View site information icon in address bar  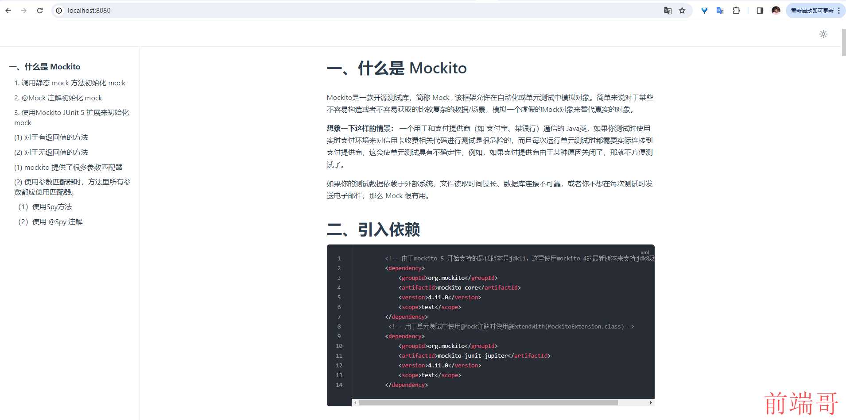tap(59, 11)
